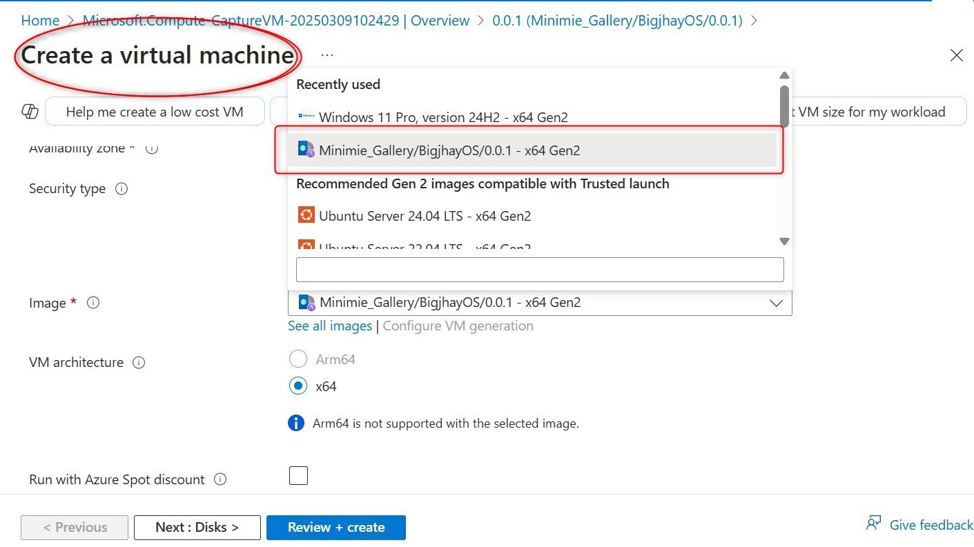This screenshot has width=974, height=547.
Task: Click the info icon beside Security type
Action: (x=121, y=188)
